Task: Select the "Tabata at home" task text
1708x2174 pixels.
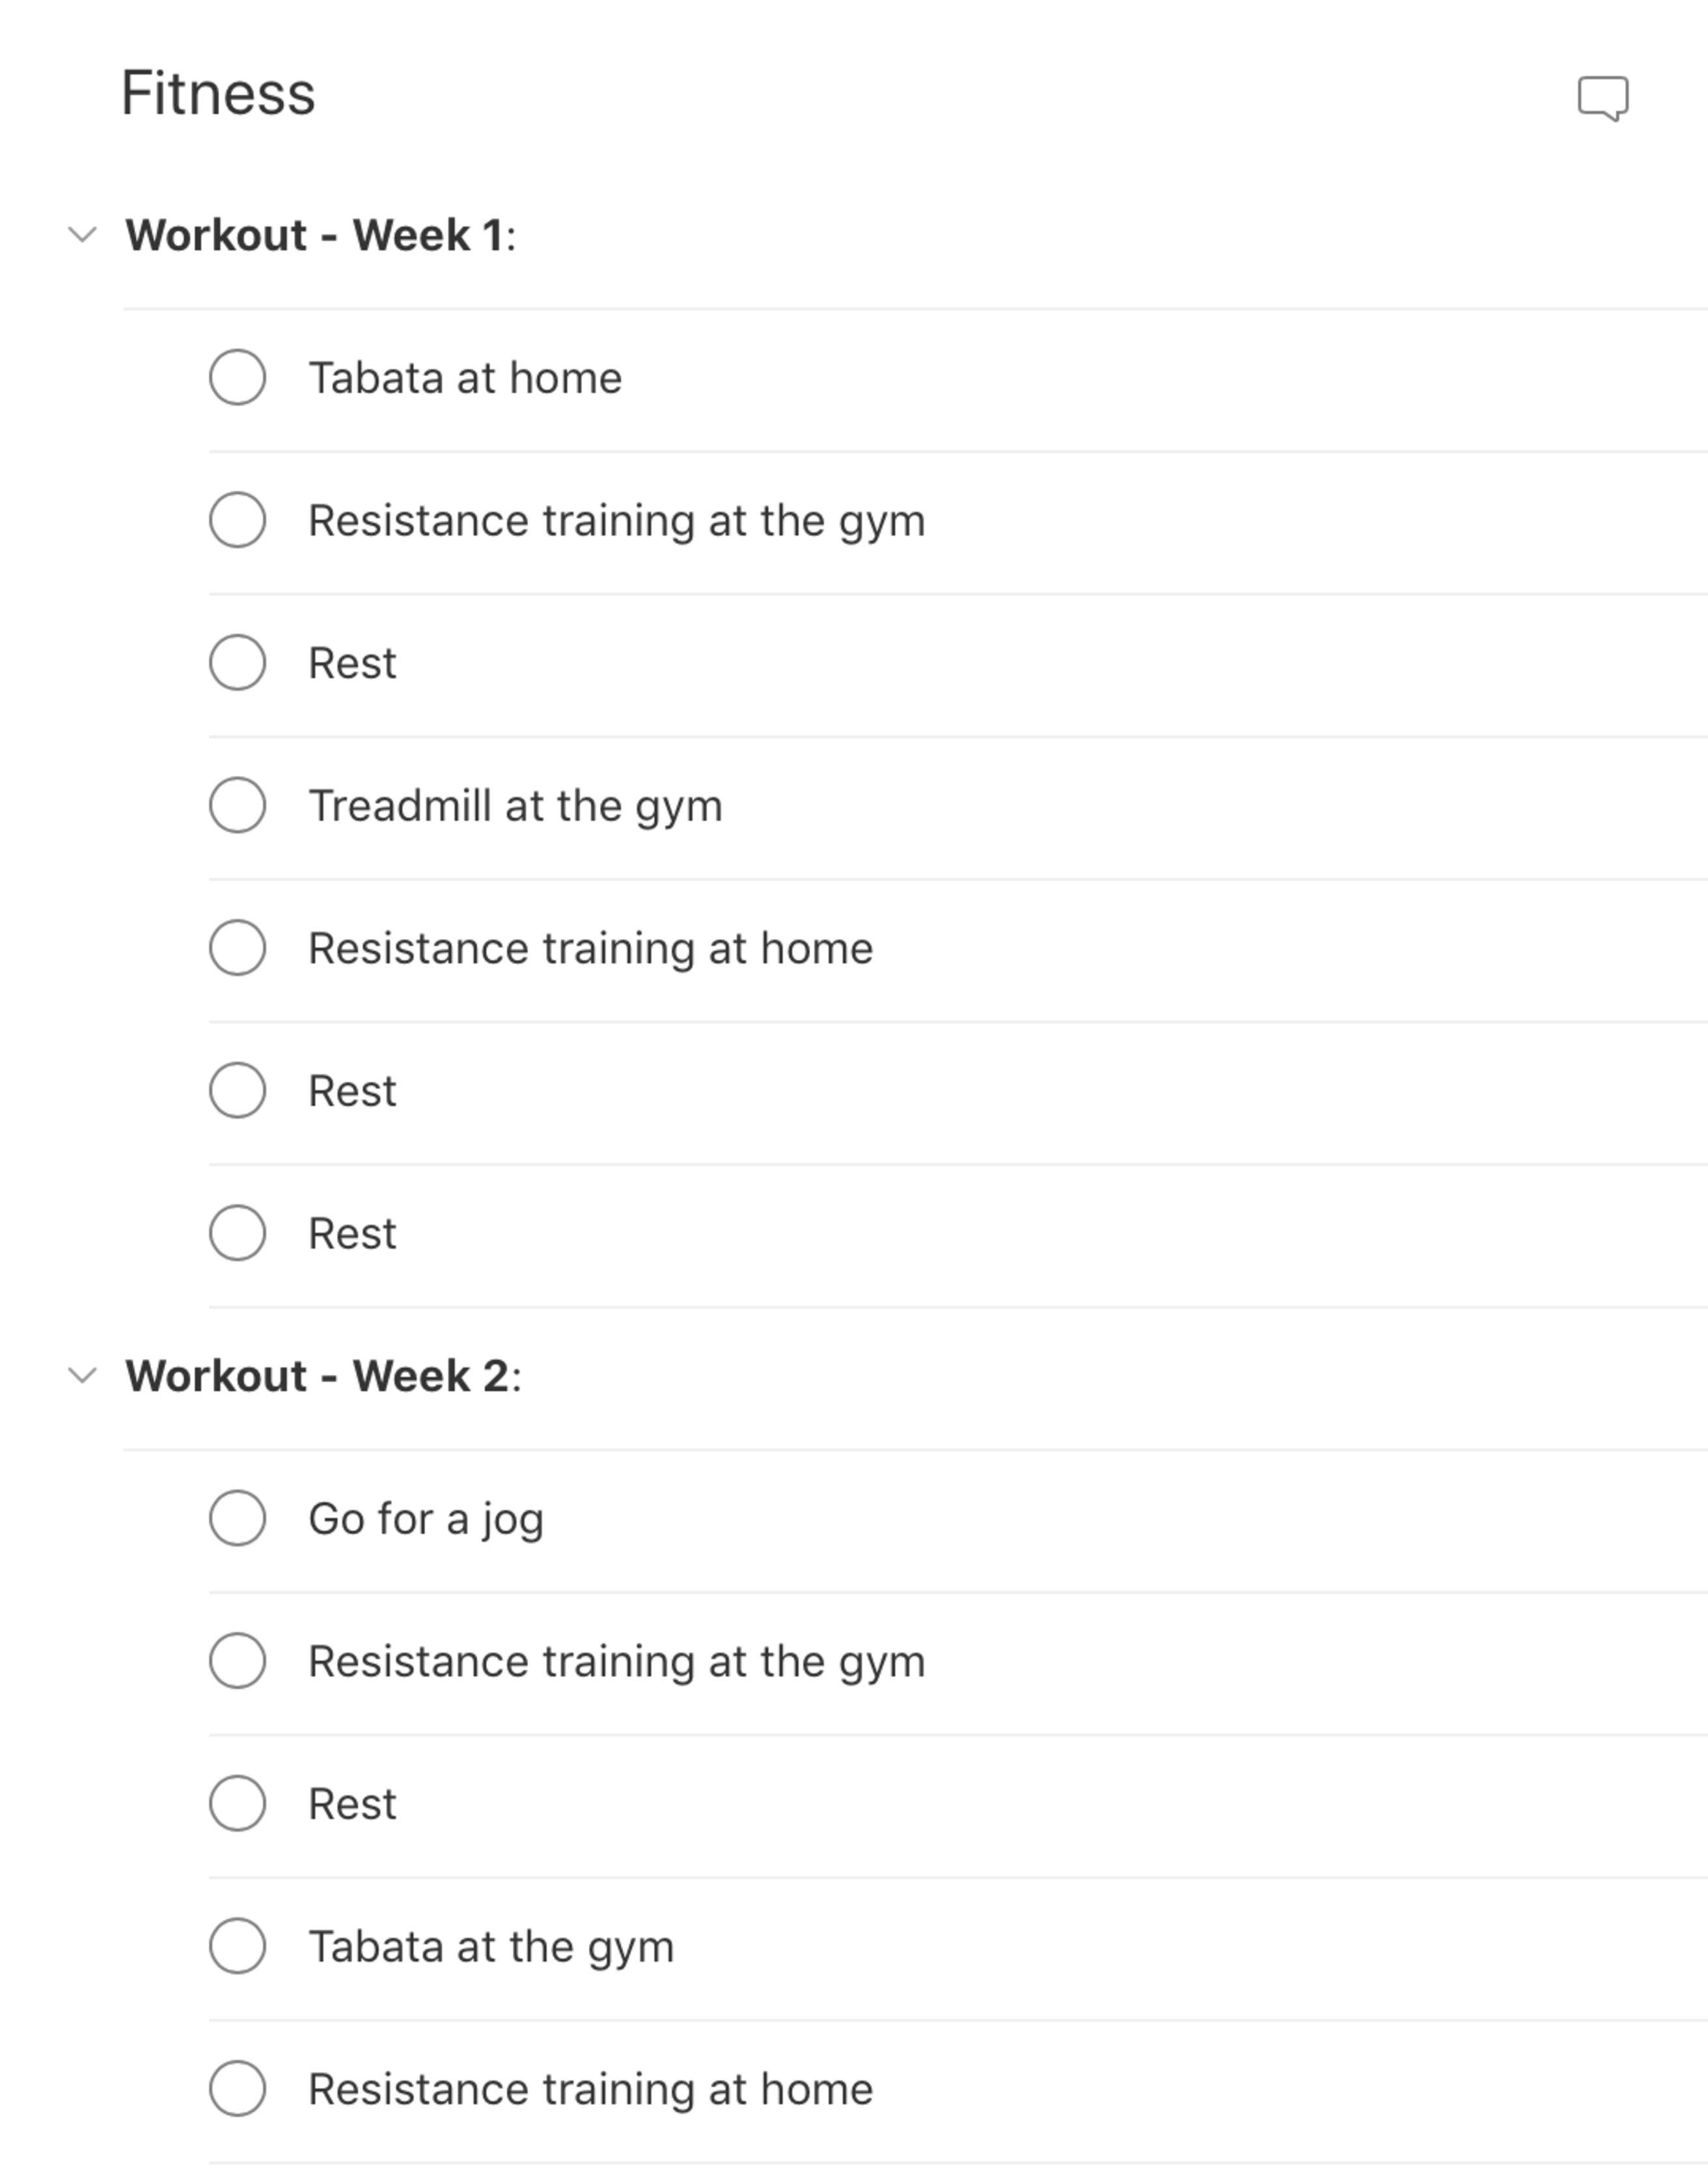Action: pyautogui.click(x=464, y=377)
